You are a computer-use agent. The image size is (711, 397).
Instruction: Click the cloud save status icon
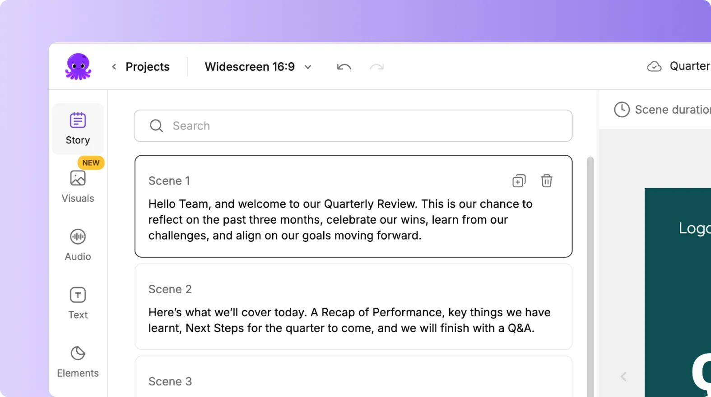654,67
